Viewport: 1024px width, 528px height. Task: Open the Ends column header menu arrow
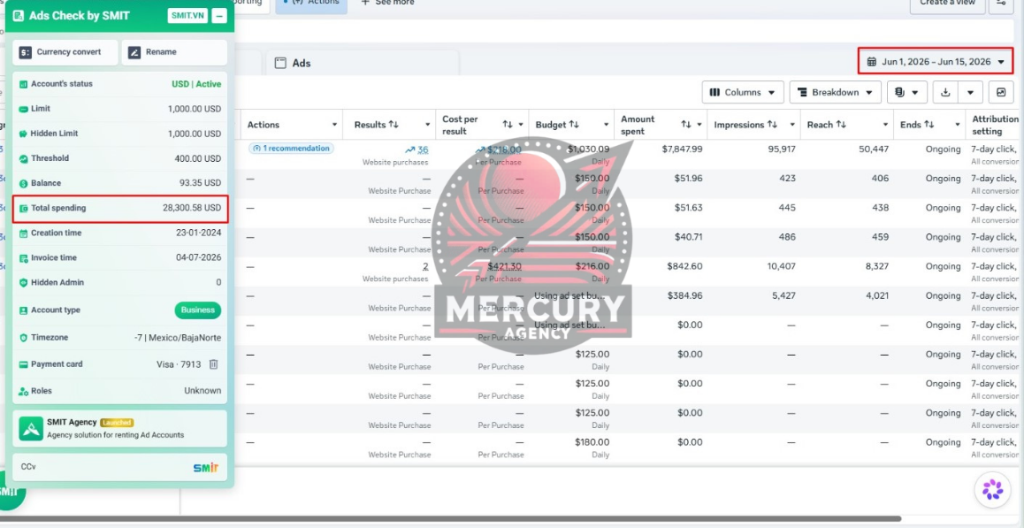[958, 125]
